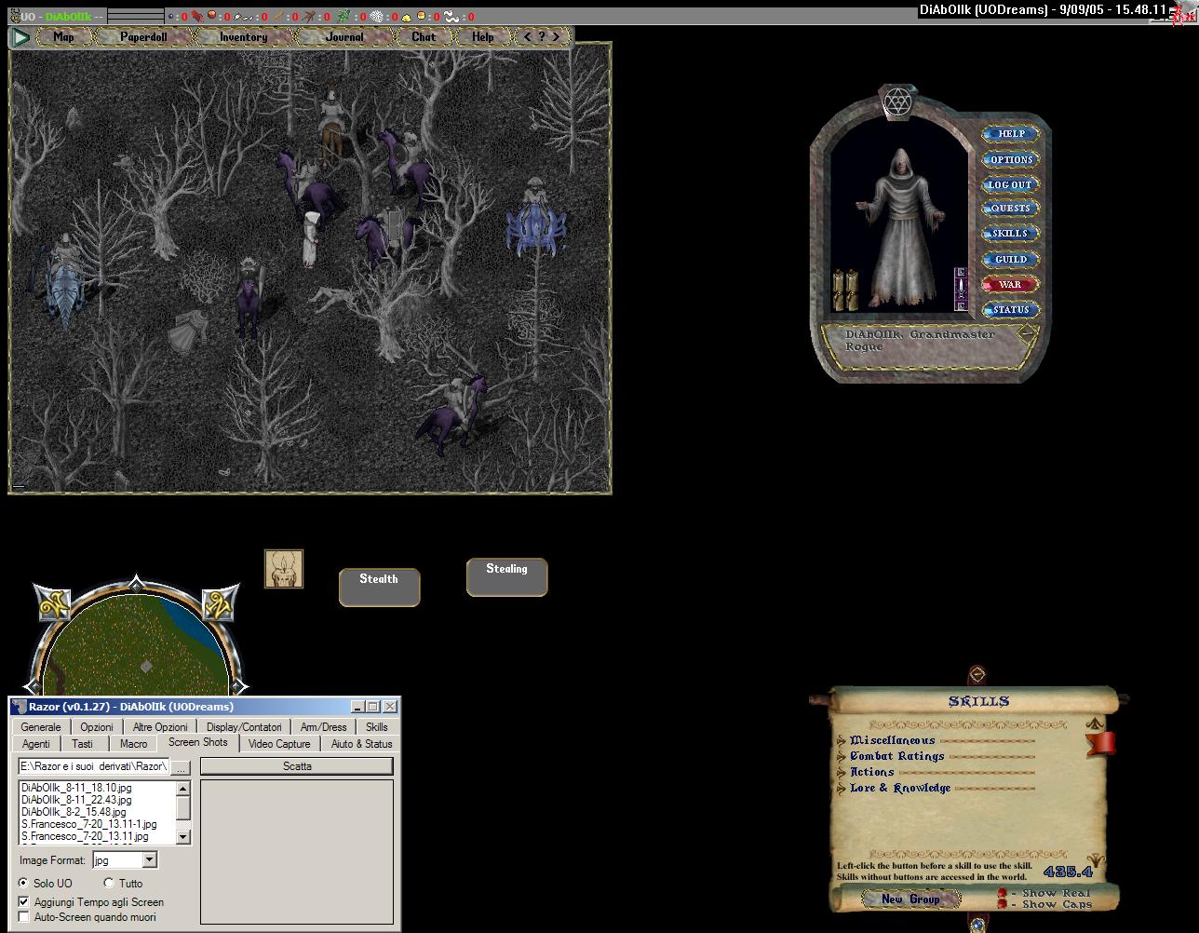Click the '...' browse button in Razor
Screen dimensions: 1199x933
(x=182, y=767)
